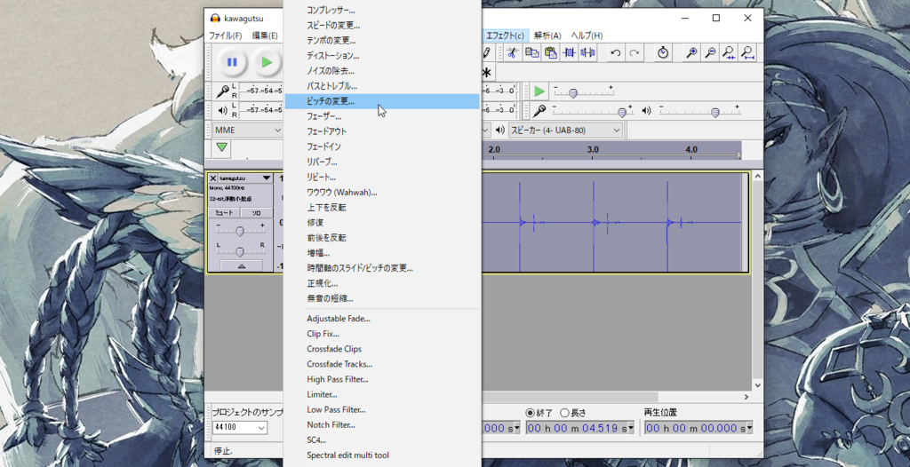Click speaker icon beside output device list
This screenshot has width=910, height=467.
click(499, 130)
